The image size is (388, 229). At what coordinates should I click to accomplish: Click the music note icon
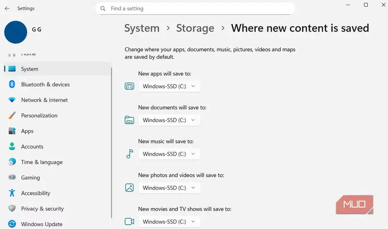point(130,154)
